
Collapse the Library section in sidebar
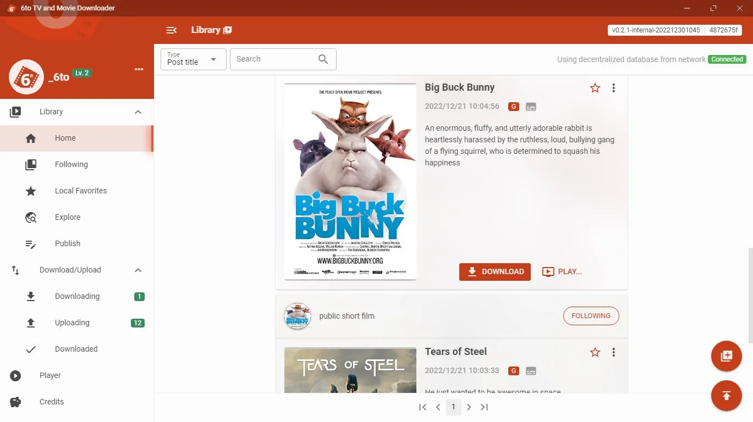click(x=138, y=112)
